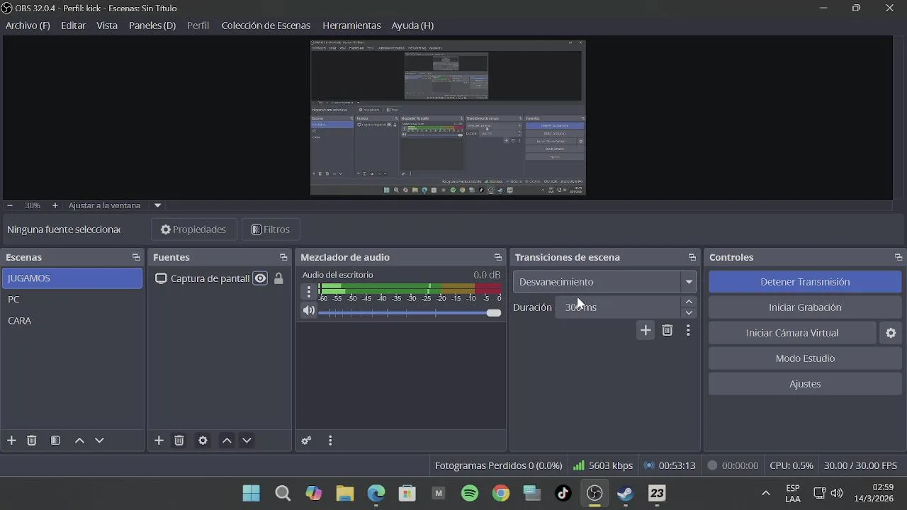Open the Herramientas menu
The width and height of the screenshot is (907, 510).
click(351, 25)
